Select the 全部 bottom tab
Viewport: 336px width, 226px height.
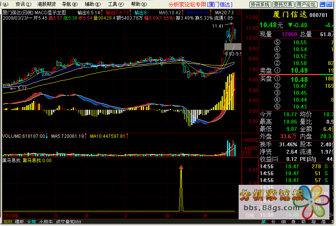[32, 222]
